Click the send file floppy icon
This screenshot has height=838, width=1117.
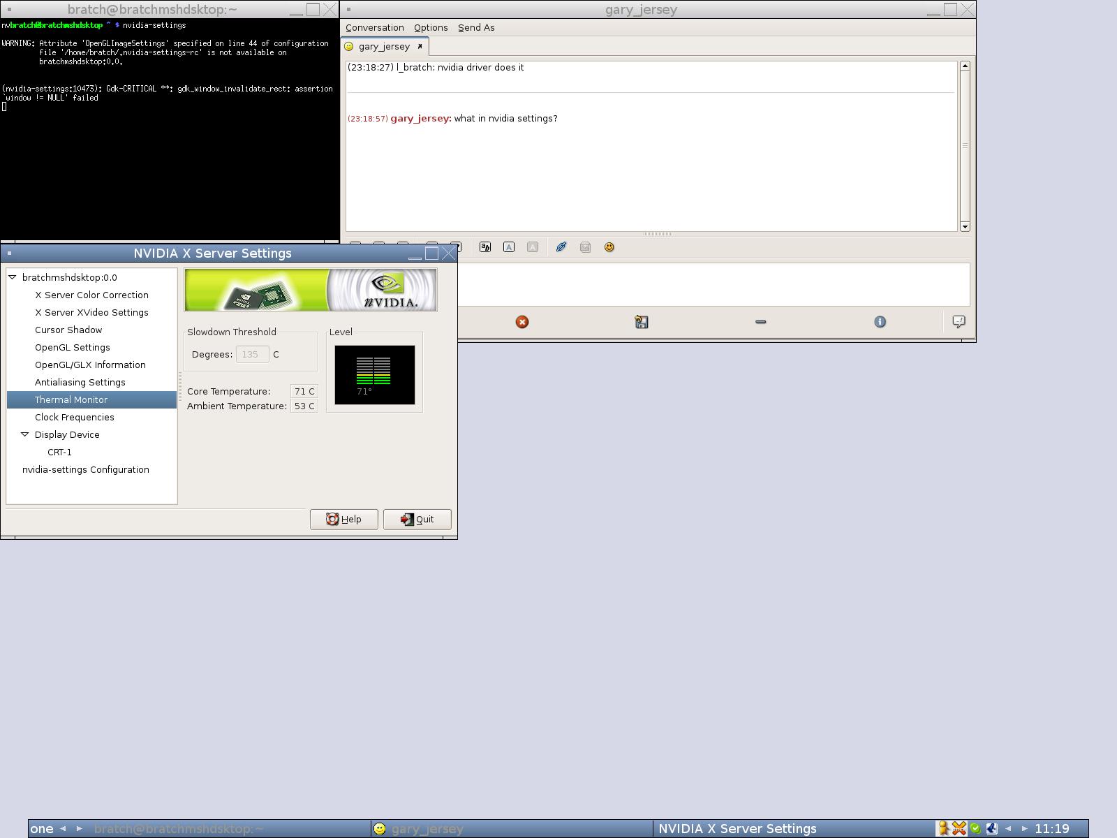point(642,322)
